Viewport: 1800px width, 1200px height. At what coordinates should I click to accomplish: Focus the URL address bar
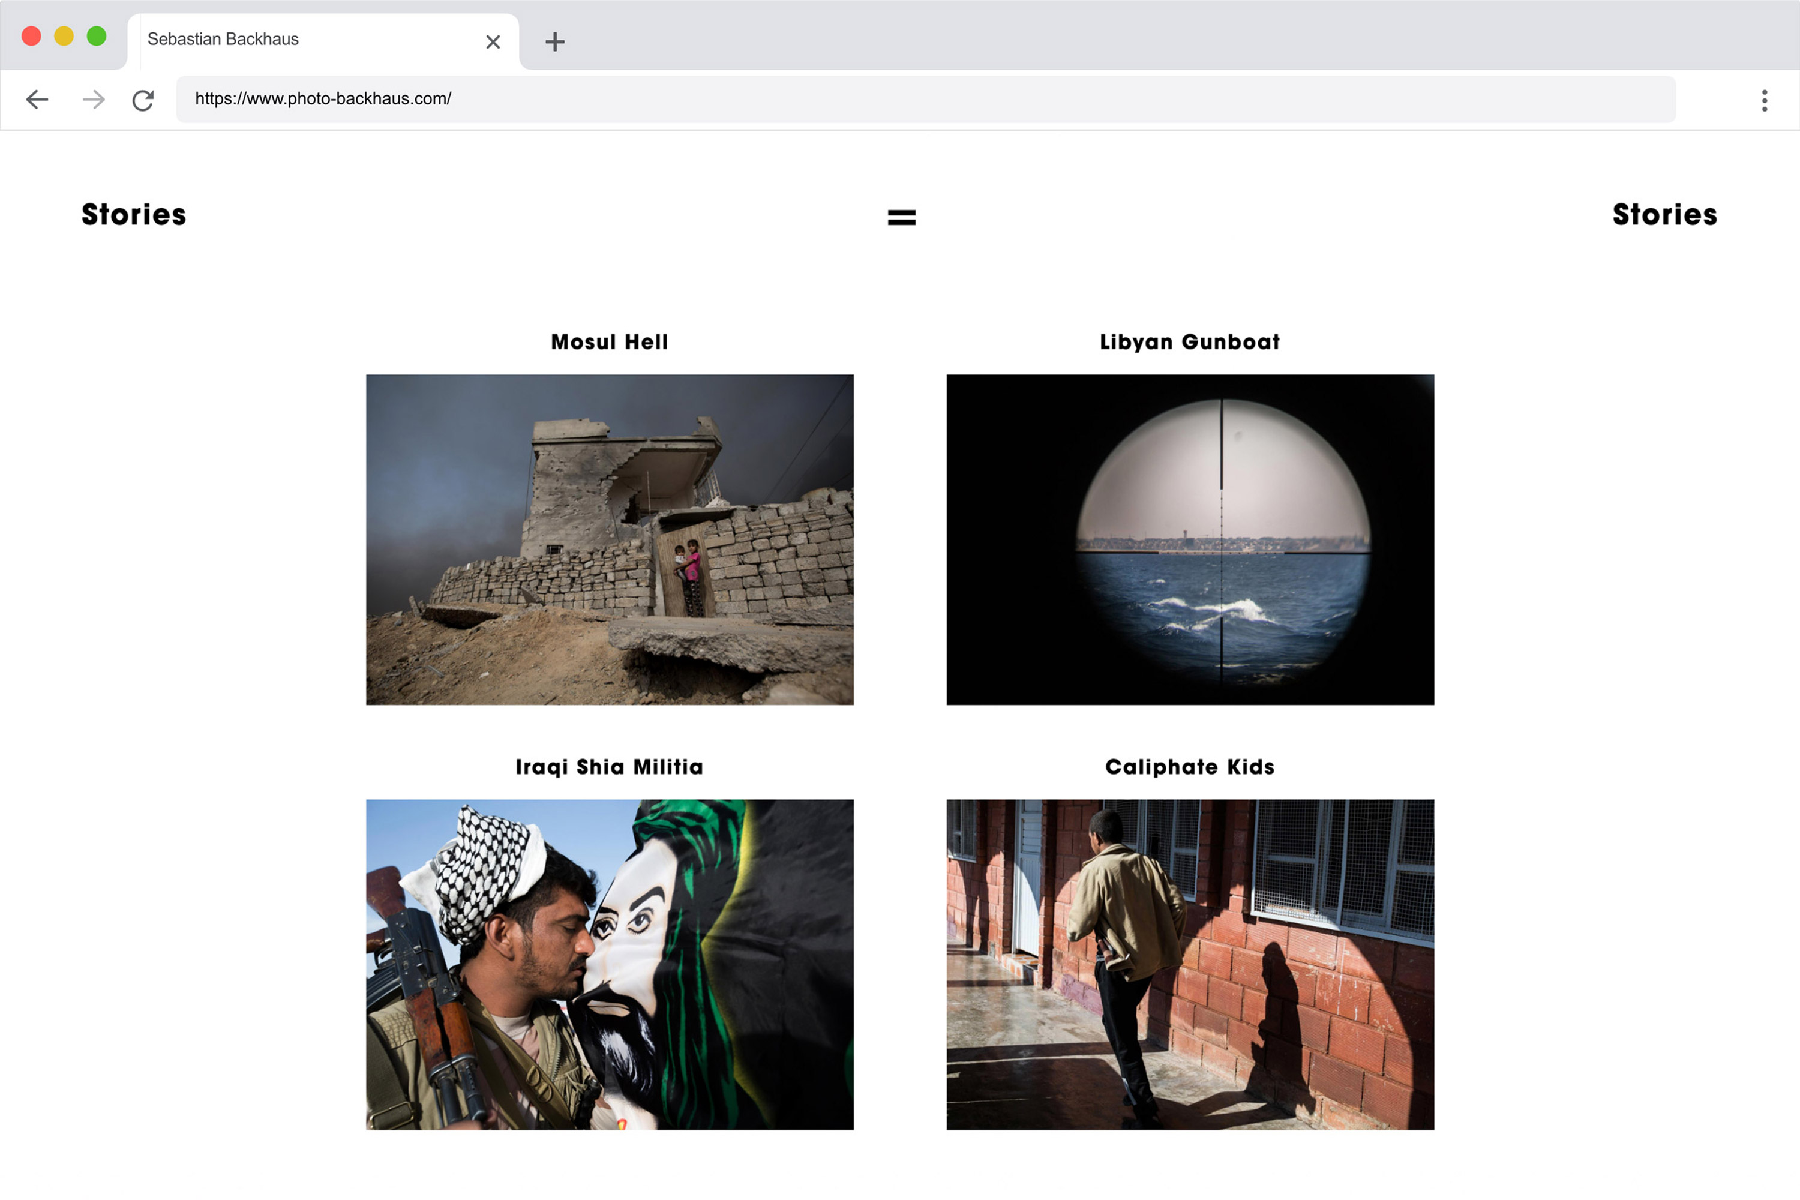(x=925, y=99)
